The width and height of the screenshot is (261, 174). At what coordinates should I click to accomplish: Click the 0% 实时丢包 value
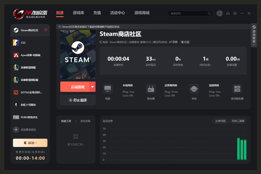[x=178, y=59]
